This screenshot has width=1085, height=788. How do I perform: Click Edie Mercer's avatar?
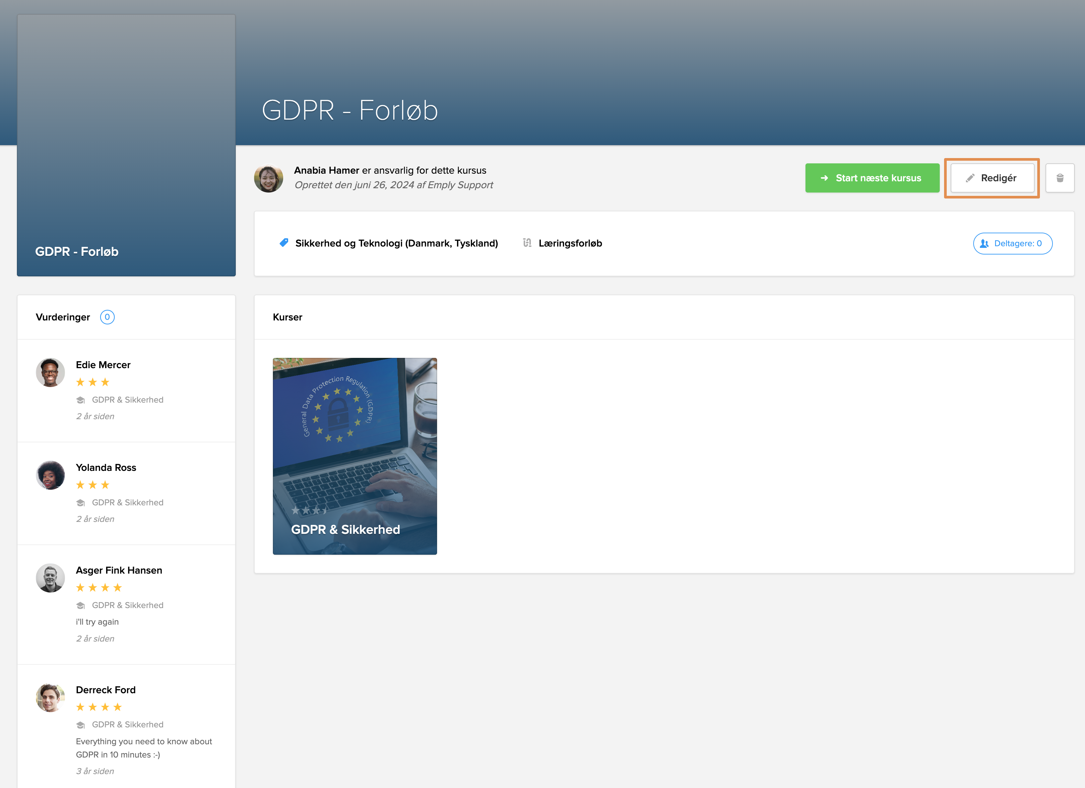[x=50, y=372]
